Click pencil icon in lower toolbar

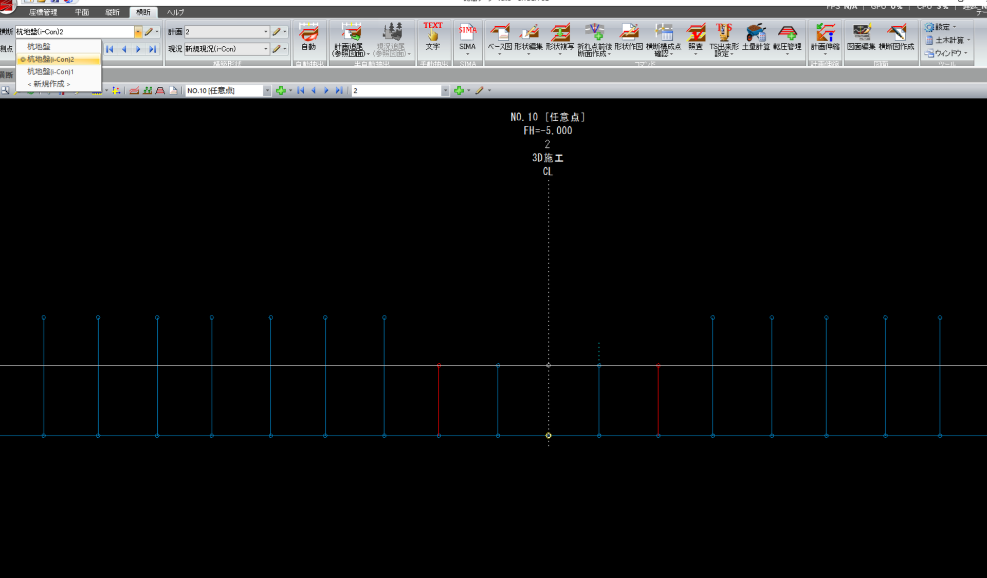tap(479, 90)
